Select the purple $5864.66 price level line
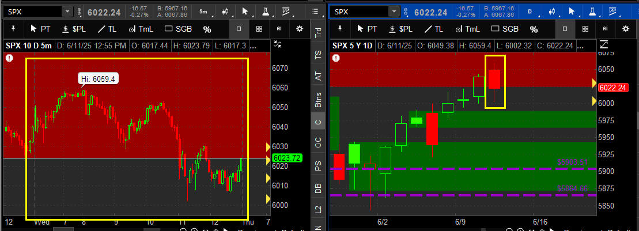Screen dimensions: 639x231 463,195
